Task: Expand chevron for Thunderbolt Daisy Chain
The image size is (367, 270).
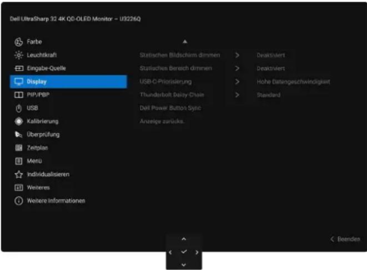Action: point(237,95)
